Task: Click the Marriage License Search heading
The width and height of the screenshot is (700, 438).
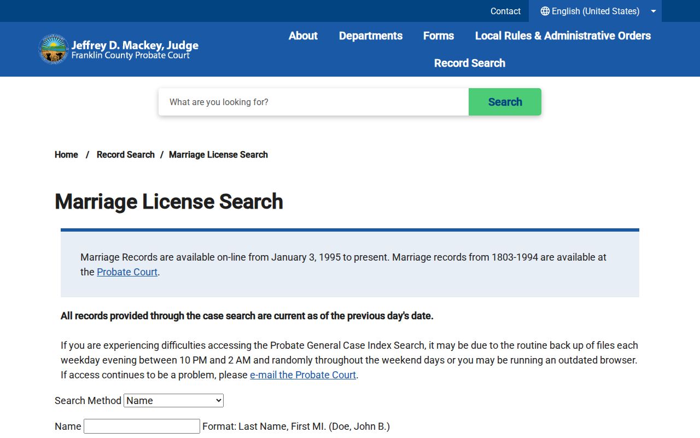Action: pos(169,201)
